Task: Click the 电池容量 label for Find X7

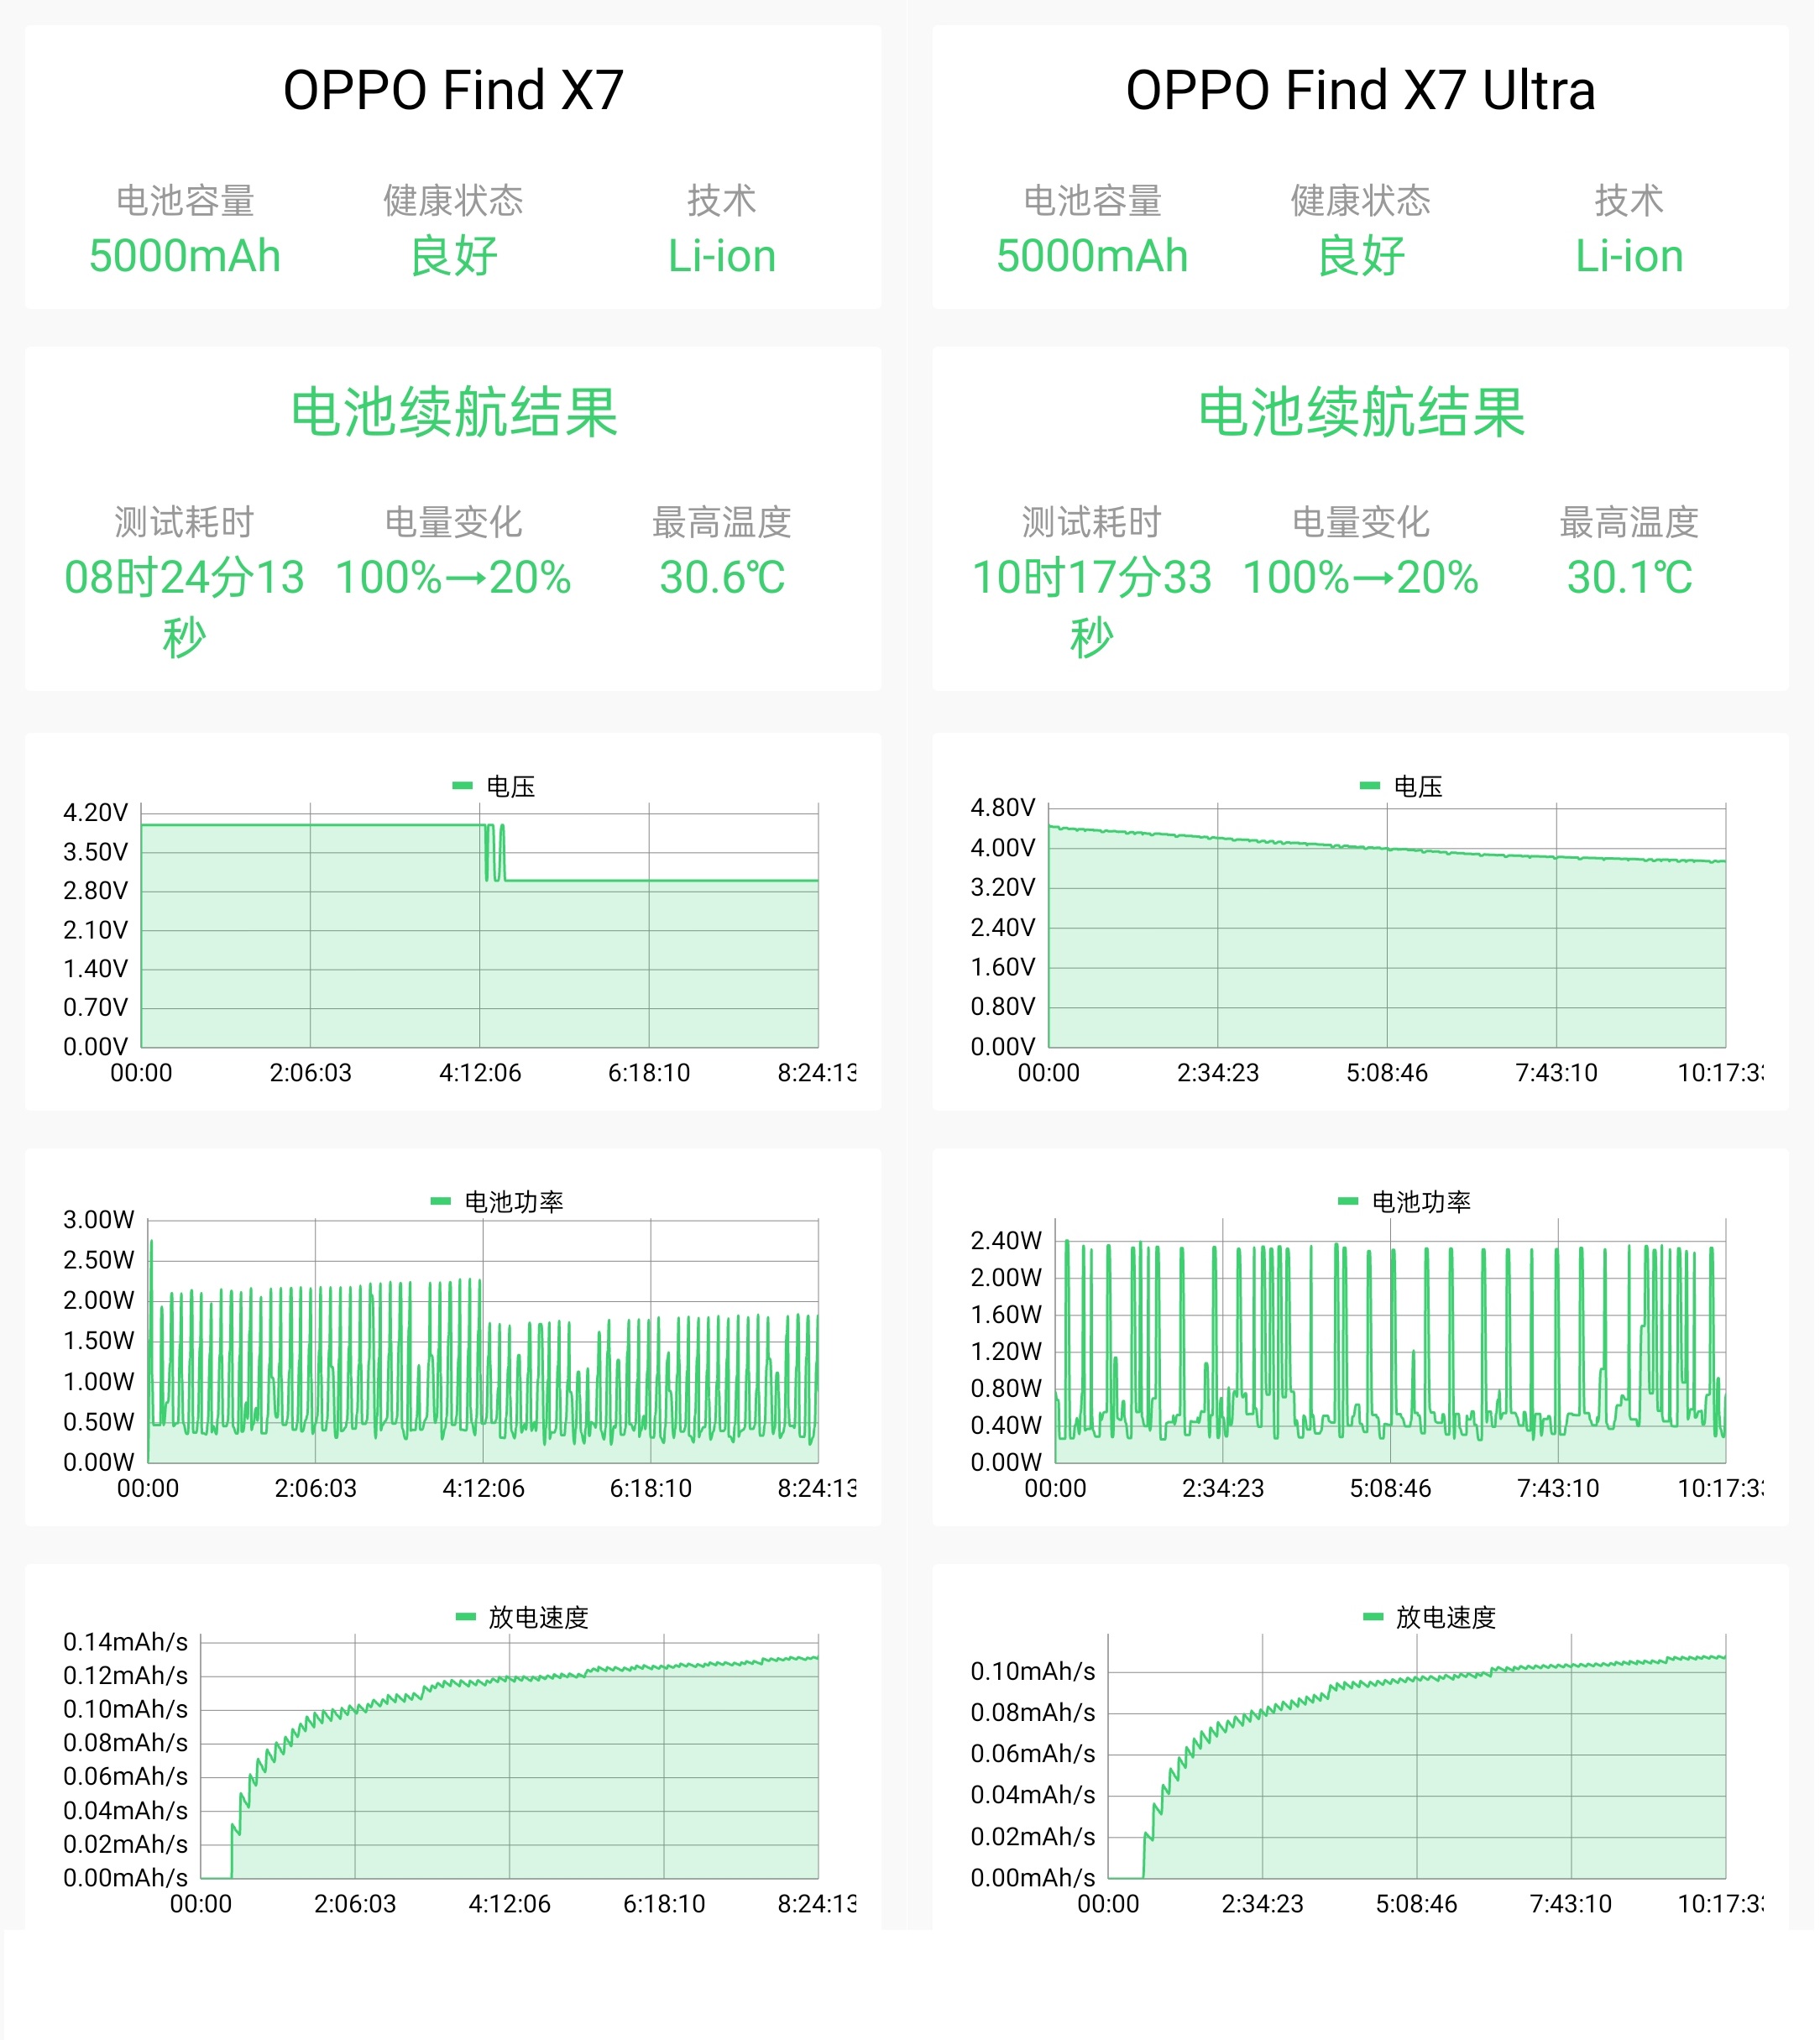Action: pyautogui.click(x=185, y=201)
